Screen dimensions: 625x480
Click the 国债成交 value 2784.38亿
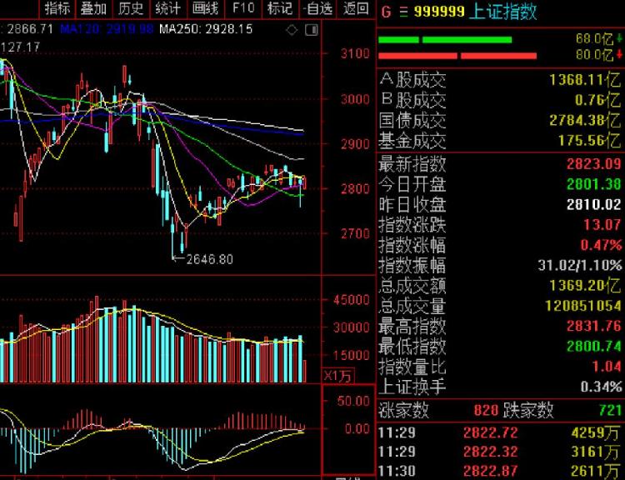[x=585, y=120]
